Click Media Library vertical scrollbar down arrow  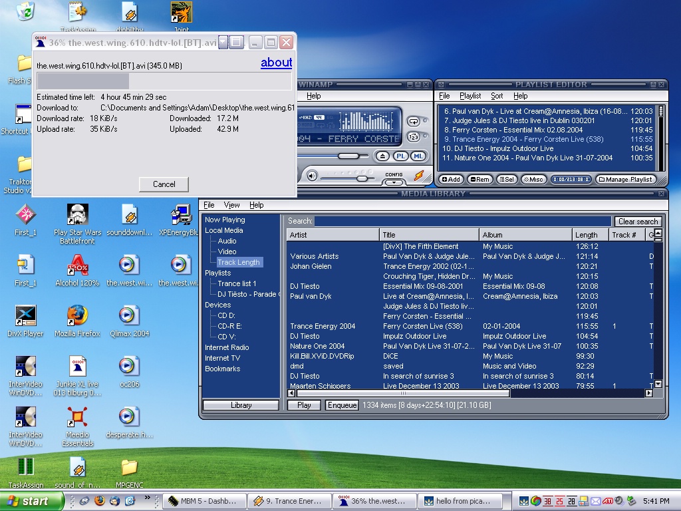(658, 384)
